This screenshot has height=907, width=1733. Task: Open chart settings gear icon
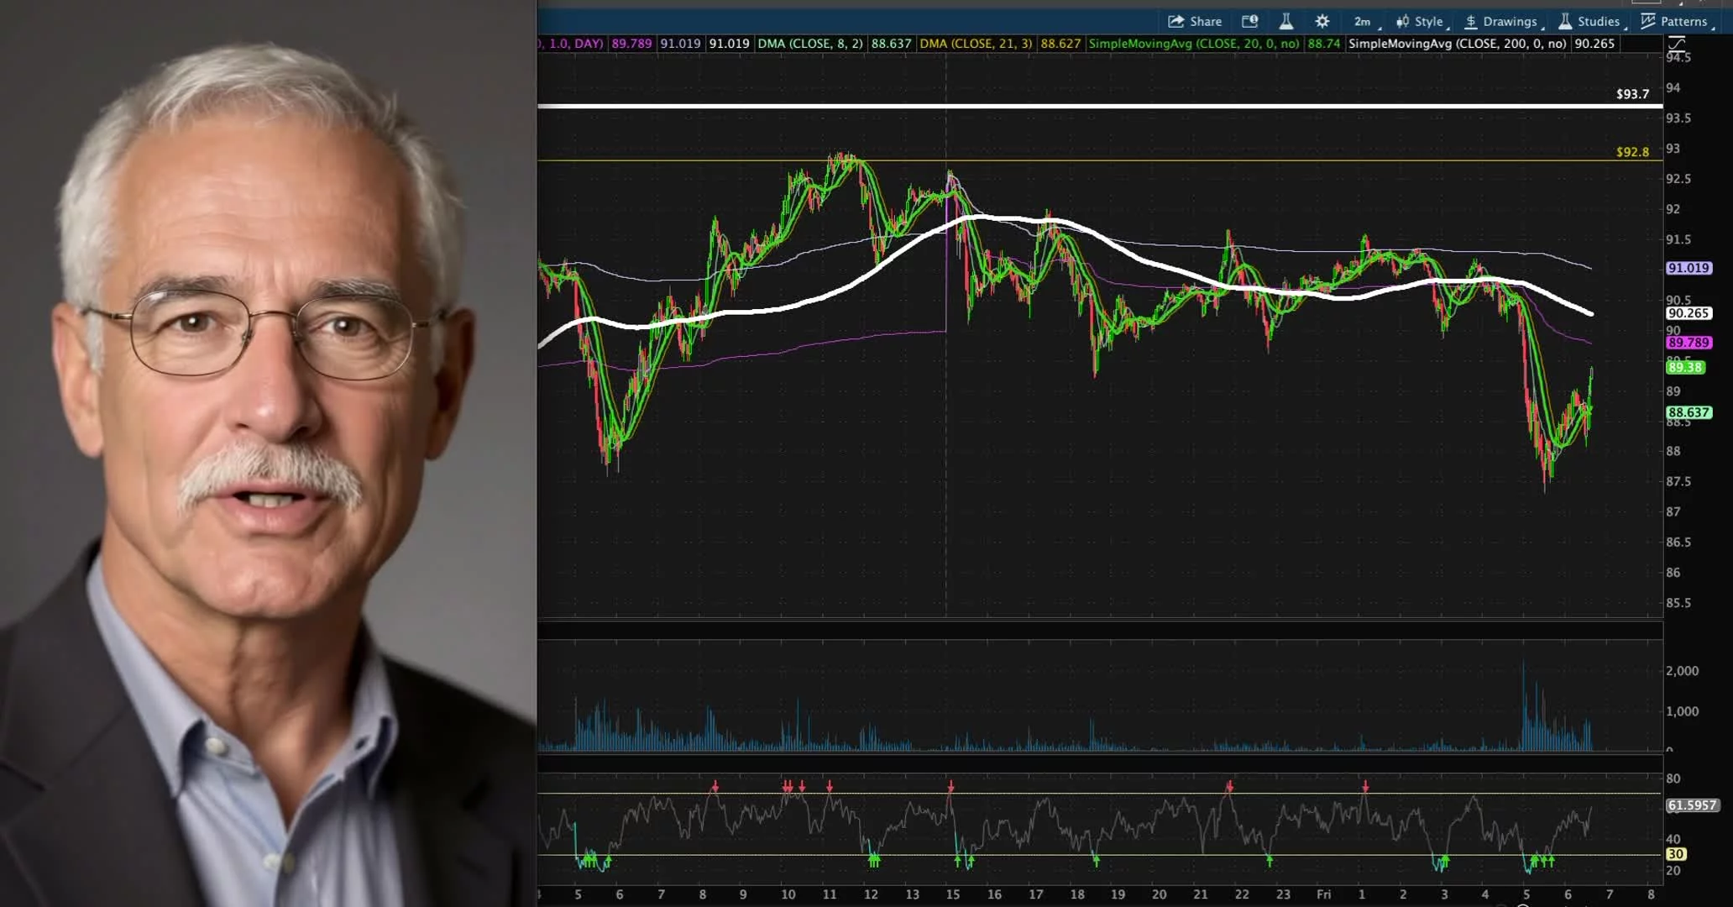1322,21
